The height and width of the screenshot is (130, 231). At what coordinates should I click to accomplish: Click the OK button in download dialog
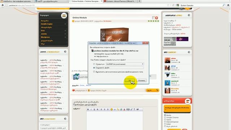[x=130, y=81]
